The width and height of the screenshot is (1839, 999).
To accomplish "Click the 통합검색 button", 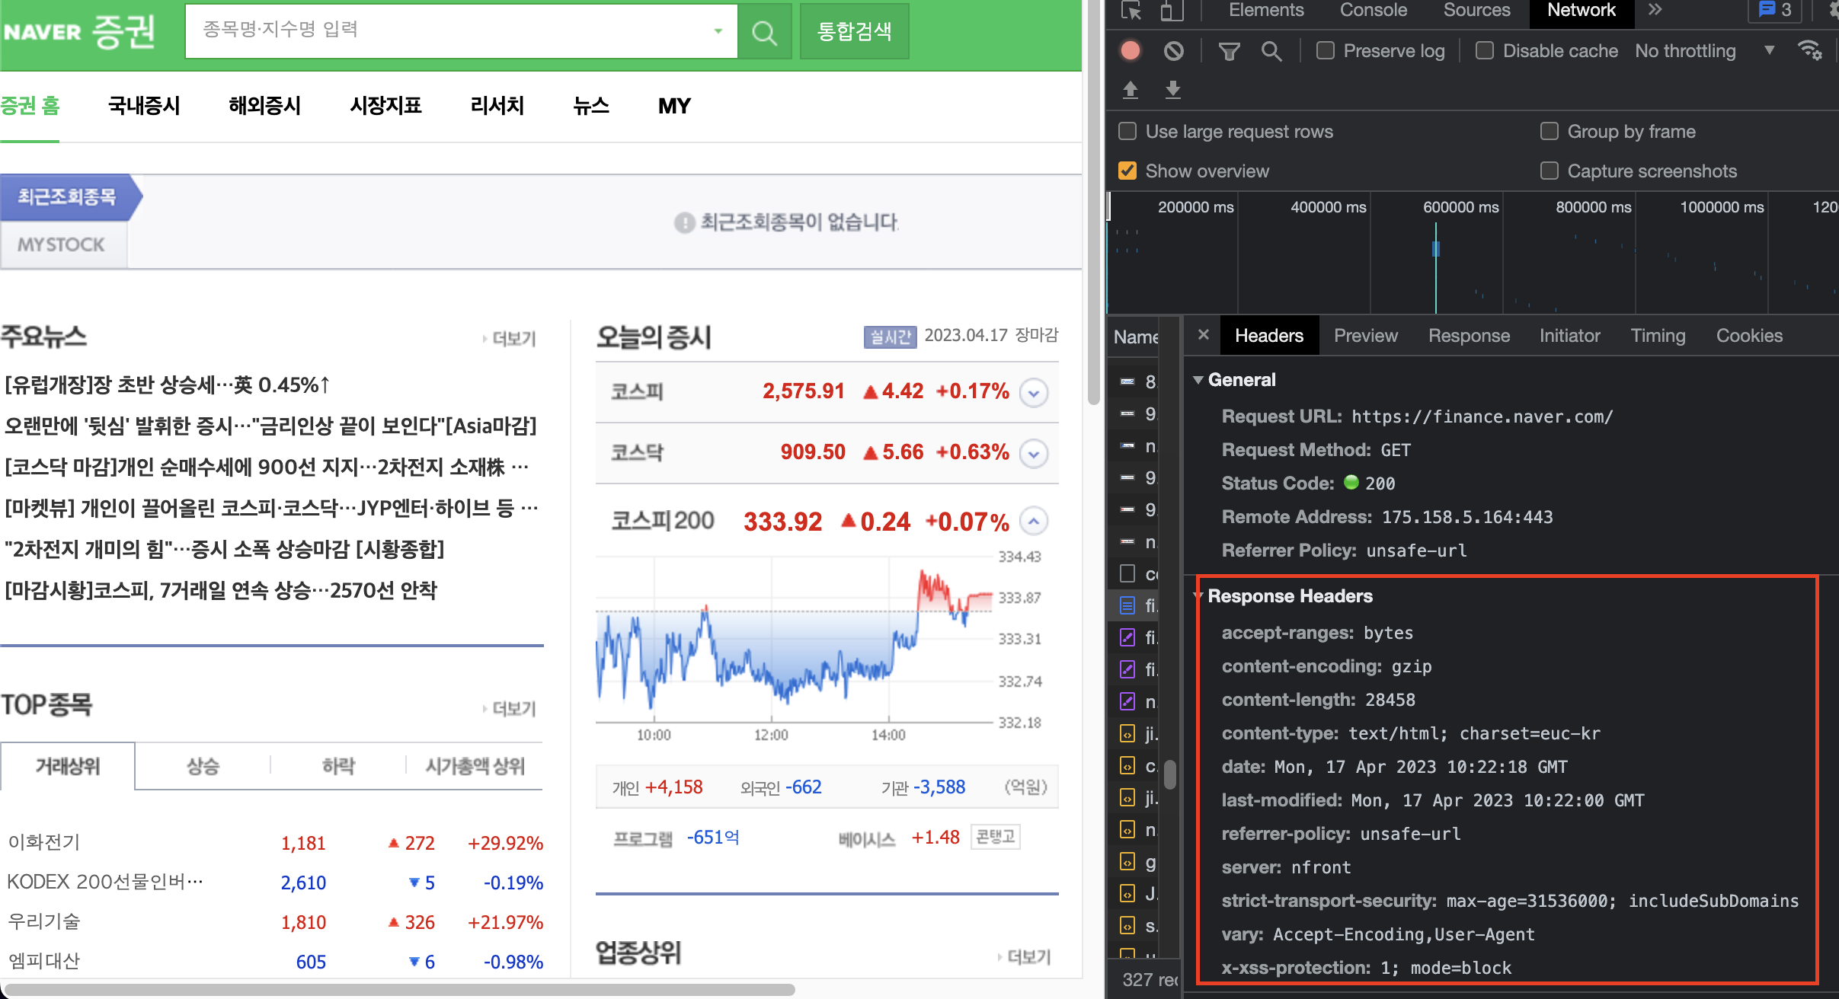I will pyautogui.click(x=854, y=31).
